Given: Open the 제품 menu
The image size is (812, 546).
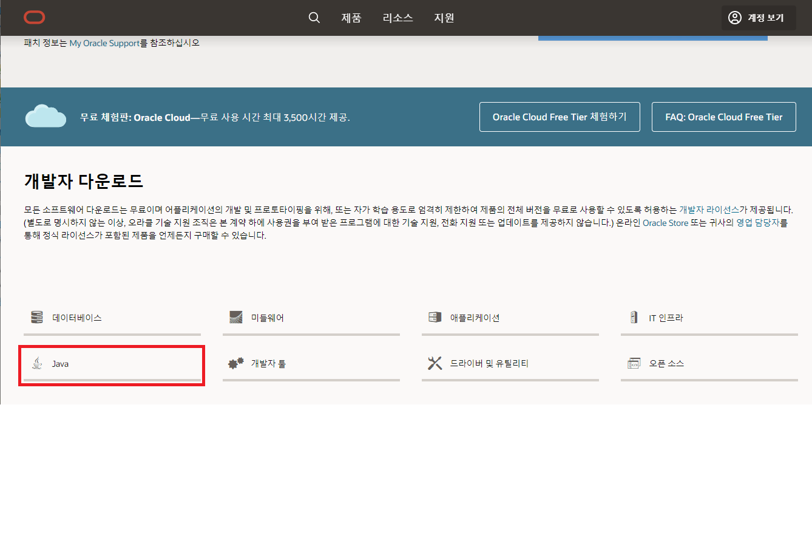Looking at the screenshot, I should 351,18.
